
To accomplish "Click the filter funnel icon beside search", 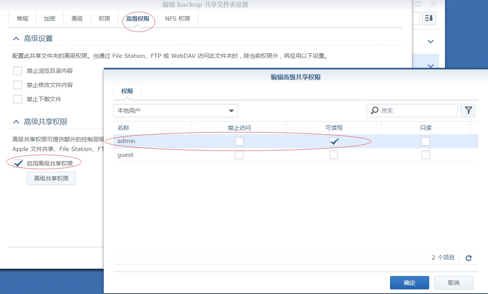I will (x=468, y=110).
